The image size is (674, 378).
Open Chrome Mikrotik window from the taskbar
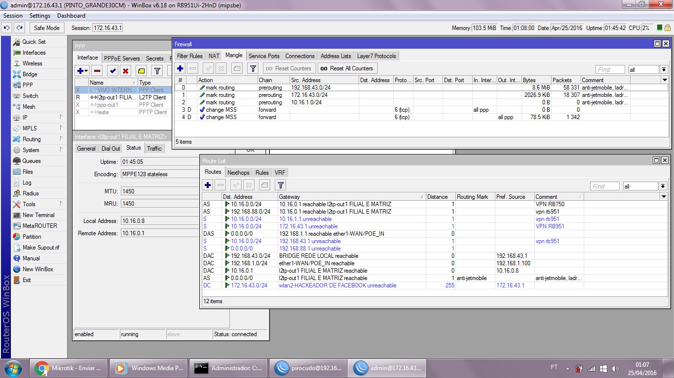pyautogui.click(x=69, y=368)
